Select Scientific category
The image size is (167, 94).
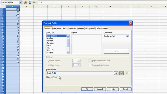click(x=56, y=50)
